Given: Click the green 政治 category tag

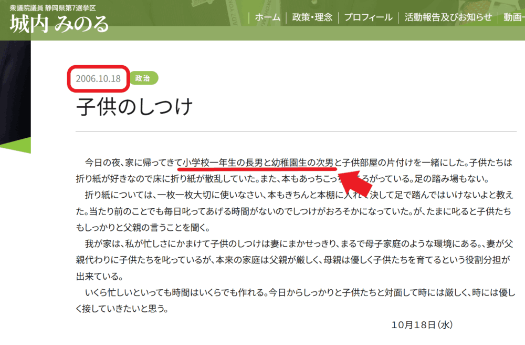Looking at the screenshot, I should [143, 78].
